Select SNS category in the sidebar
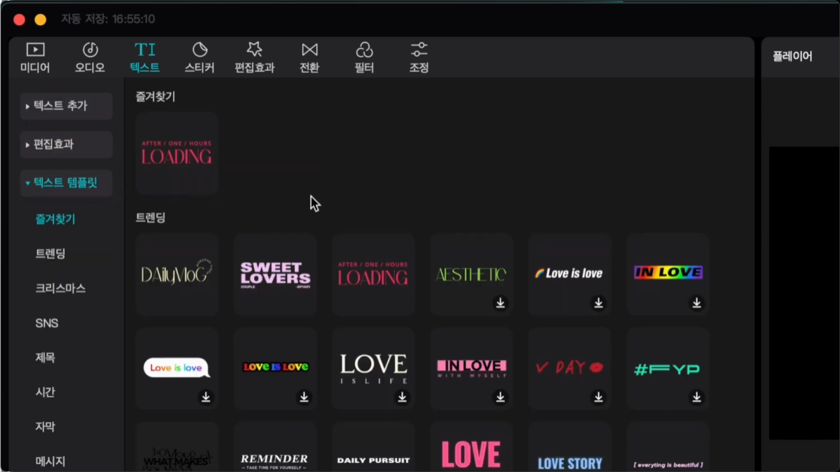This screenshot has height=472, width=840. [x=47, y=323]
